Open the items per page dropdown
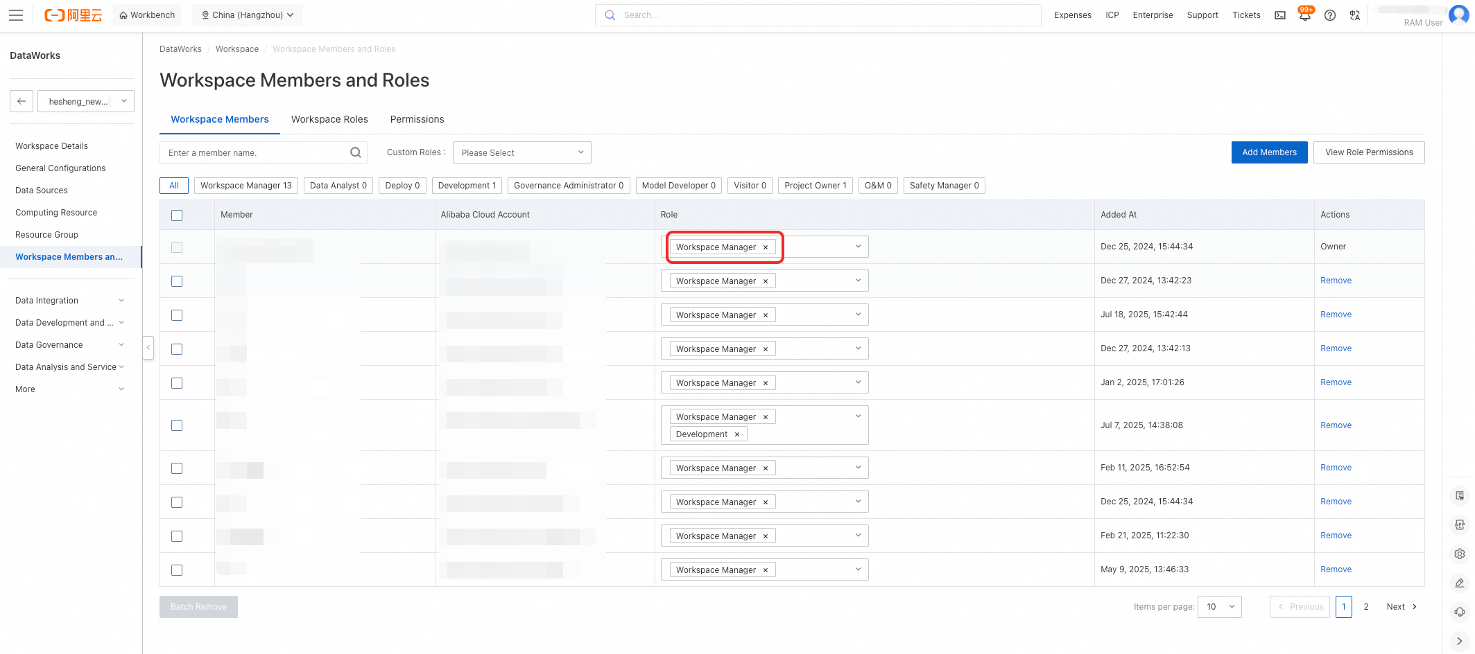 pos(1219,607)
